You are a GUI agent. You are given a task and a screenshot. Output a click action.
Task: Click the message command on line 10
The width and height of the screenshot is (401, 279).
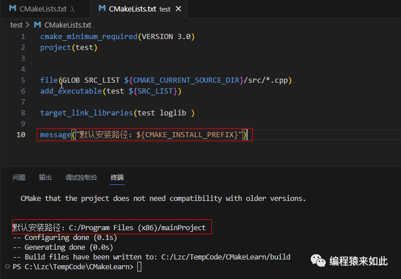55,135
